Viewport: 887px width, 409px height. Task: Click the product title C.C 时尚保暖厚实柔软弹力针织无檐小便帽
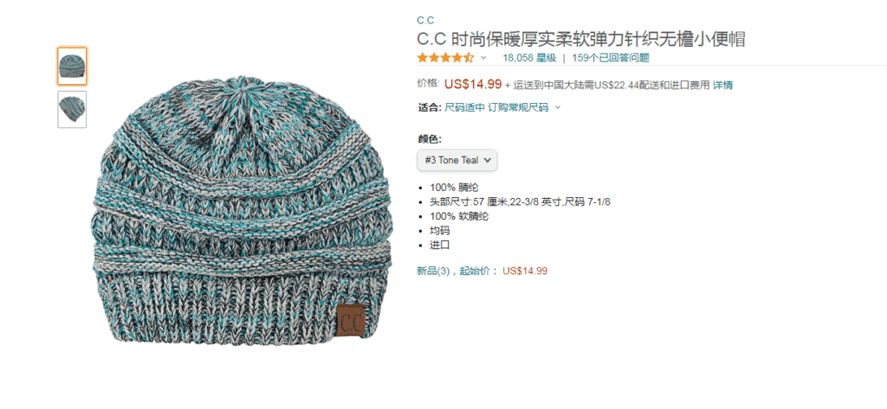581,39
